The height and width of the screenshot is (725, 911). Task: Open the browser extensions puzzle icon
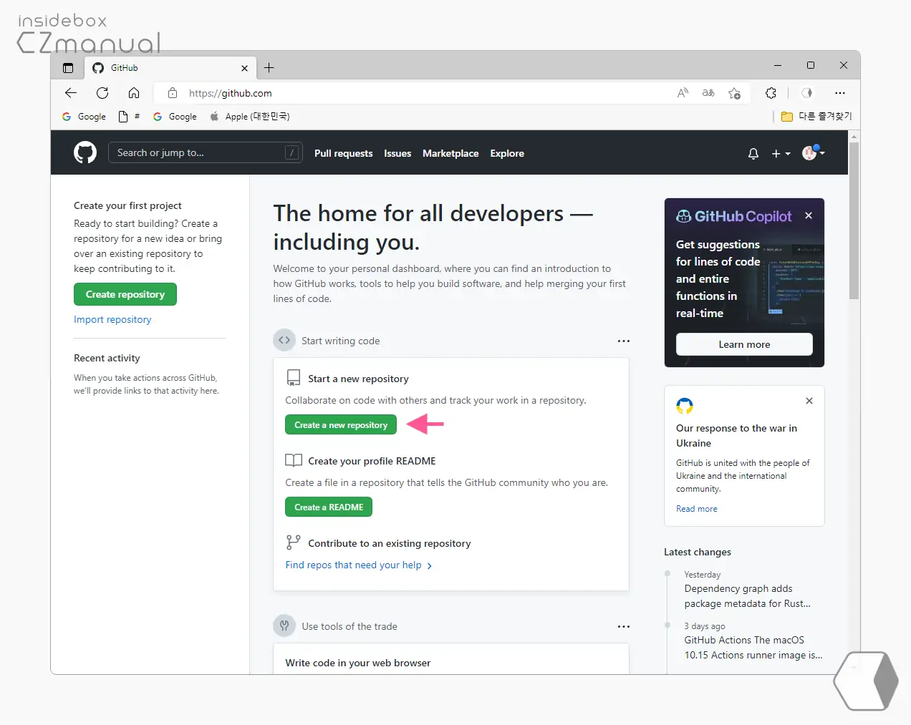point(771,93)
